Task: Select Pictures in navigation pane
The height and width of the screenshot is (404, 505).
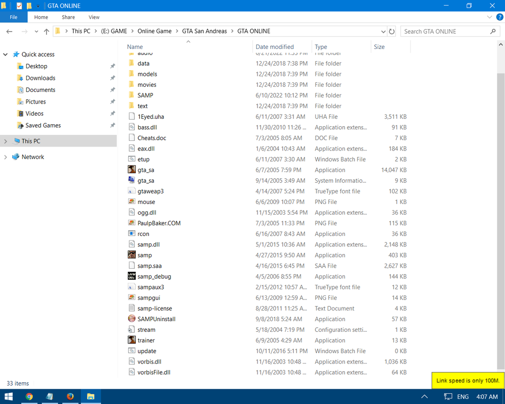Action: pos(36,102)
